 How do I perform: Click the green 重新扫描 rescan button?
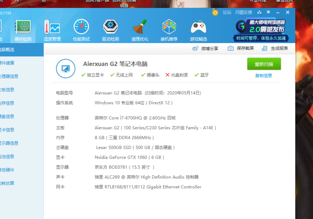tap(264, 64)
